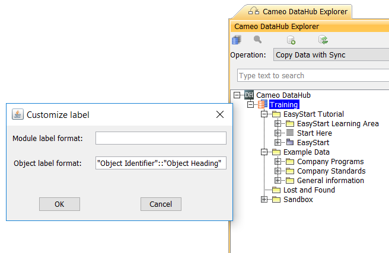389x253 pixels.
Task: Click the add data source icon
Action: 291,40
